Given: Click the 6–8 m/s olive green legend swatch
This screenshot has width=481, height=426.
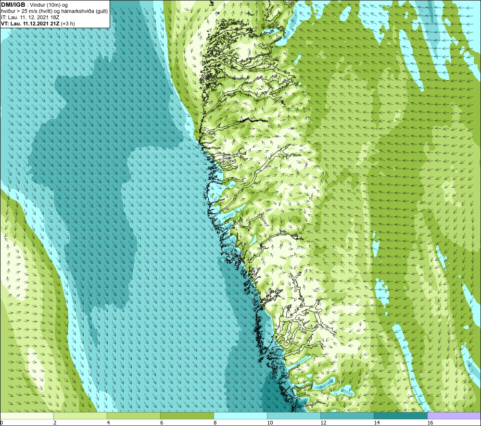Looking at the screenshot, I should [x=187, y=415].
